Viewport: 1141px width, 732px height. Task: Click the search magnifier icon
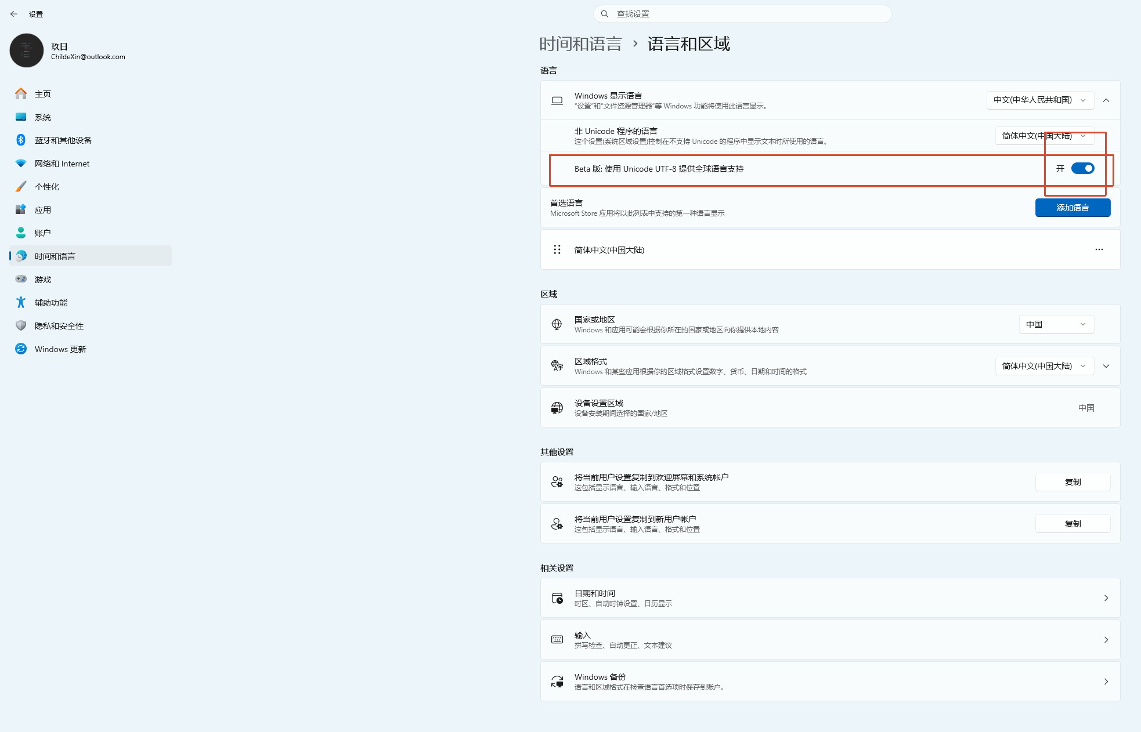(605, 14)
